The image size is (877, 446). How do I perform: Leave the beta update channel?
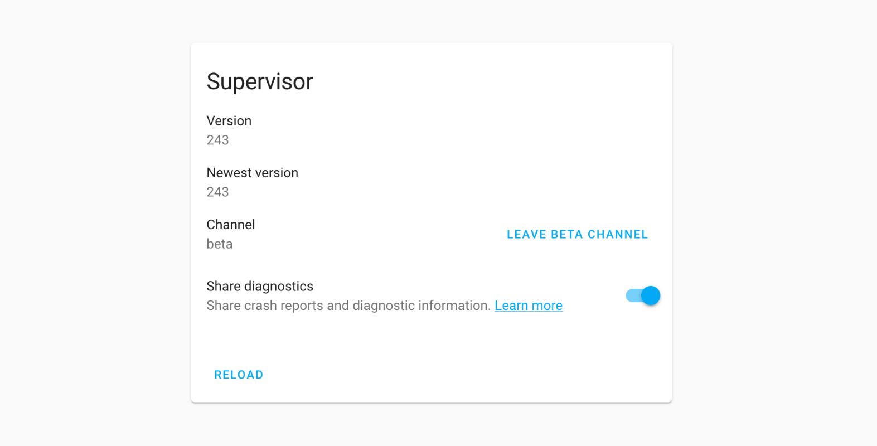(577, 234)
